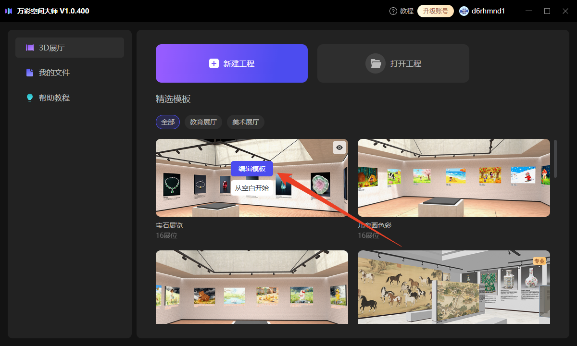The width and height of the screenshot is (577, 346).
Task: Click the 编辑模板 button
Action: click(252, 169)
